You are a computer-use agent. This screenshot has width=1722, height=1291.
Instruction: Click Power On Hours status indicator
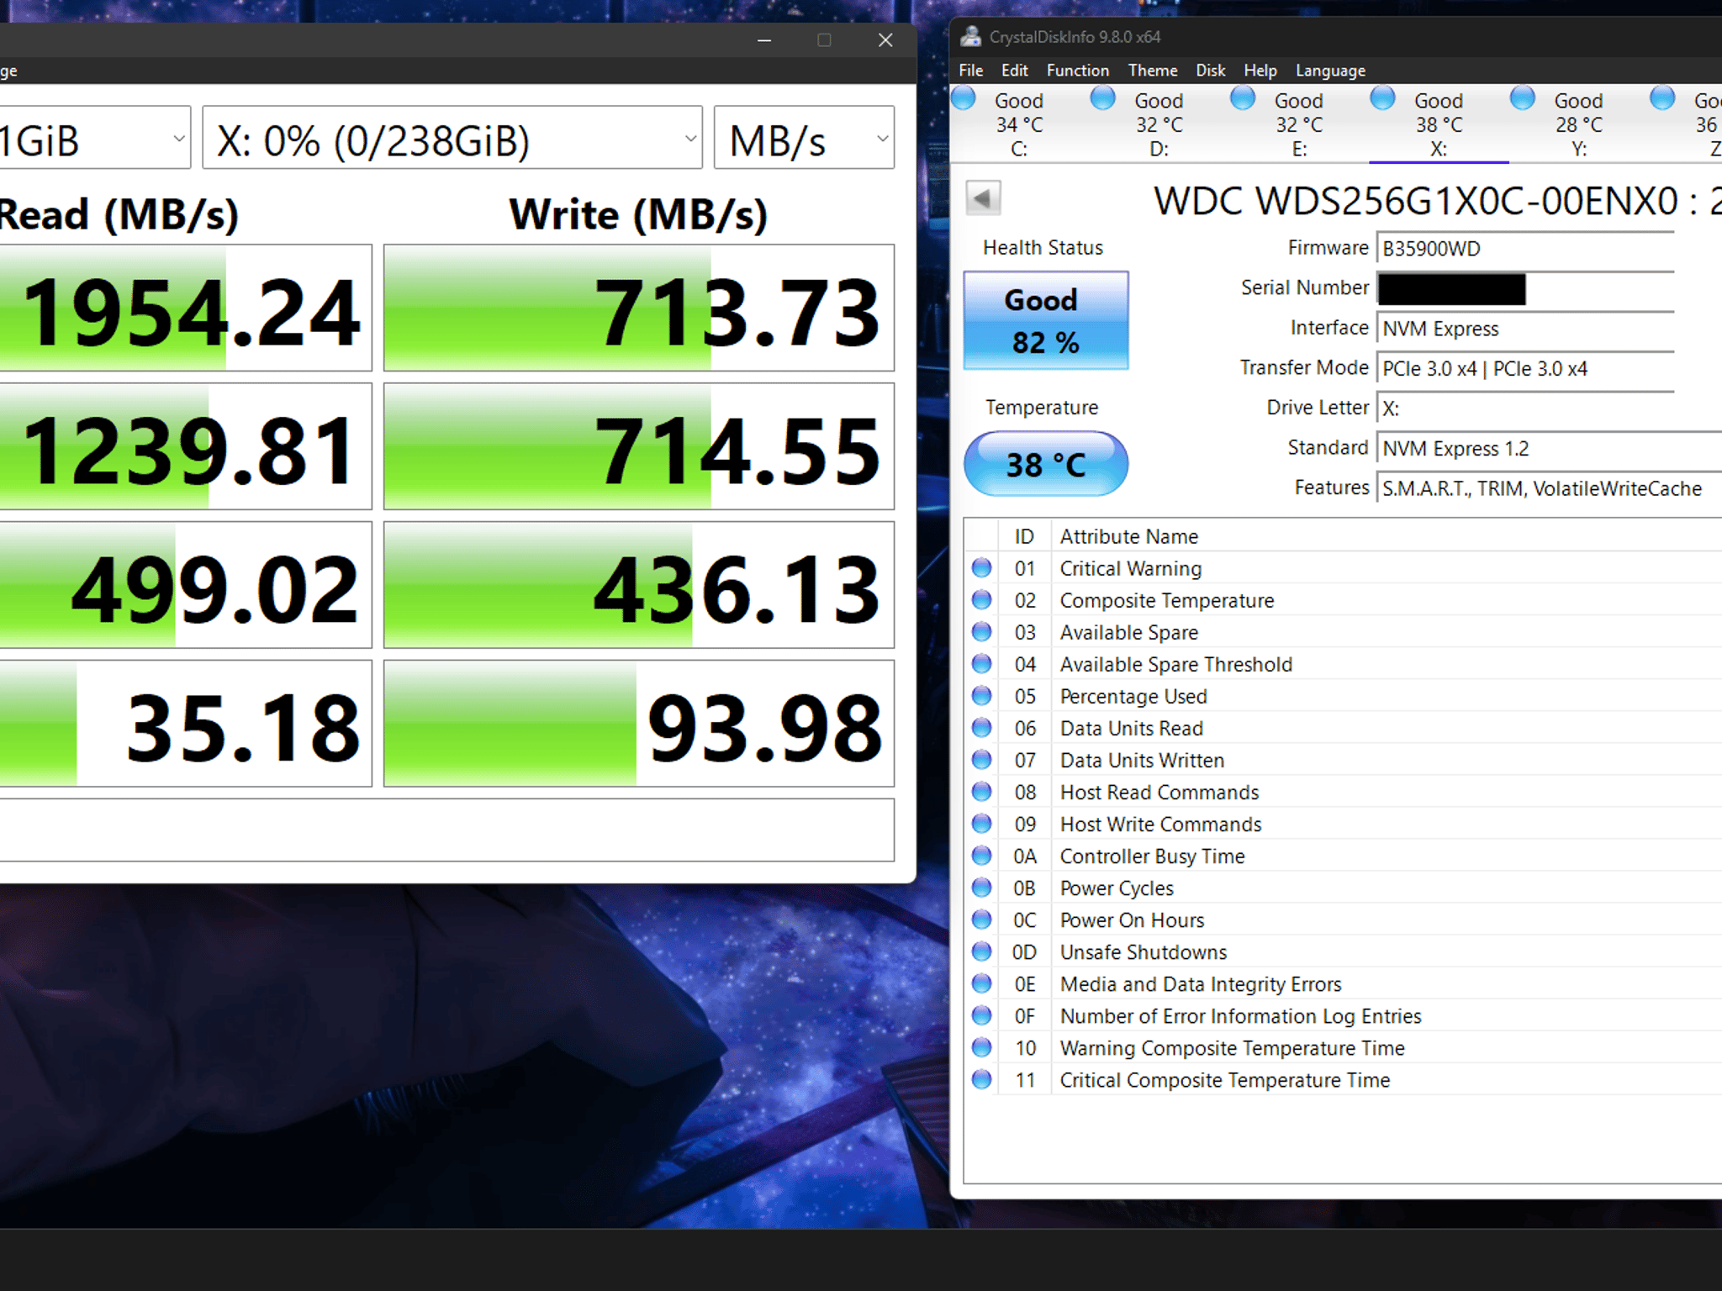[x=981, y=920]
